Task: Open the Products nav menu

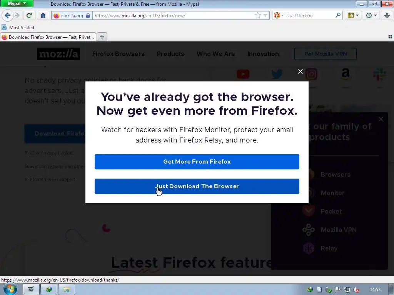Action: coord(170,54)
